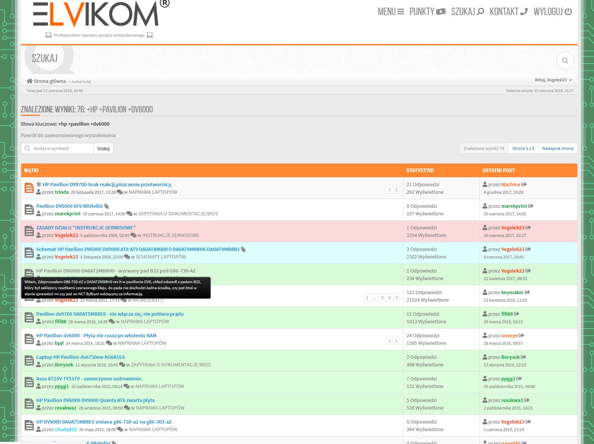Image resolution: width=594 pixels, height=444 pixels.
Task: Click topic icon of ZASADY DZIAŁU thread
Action: 29,231
